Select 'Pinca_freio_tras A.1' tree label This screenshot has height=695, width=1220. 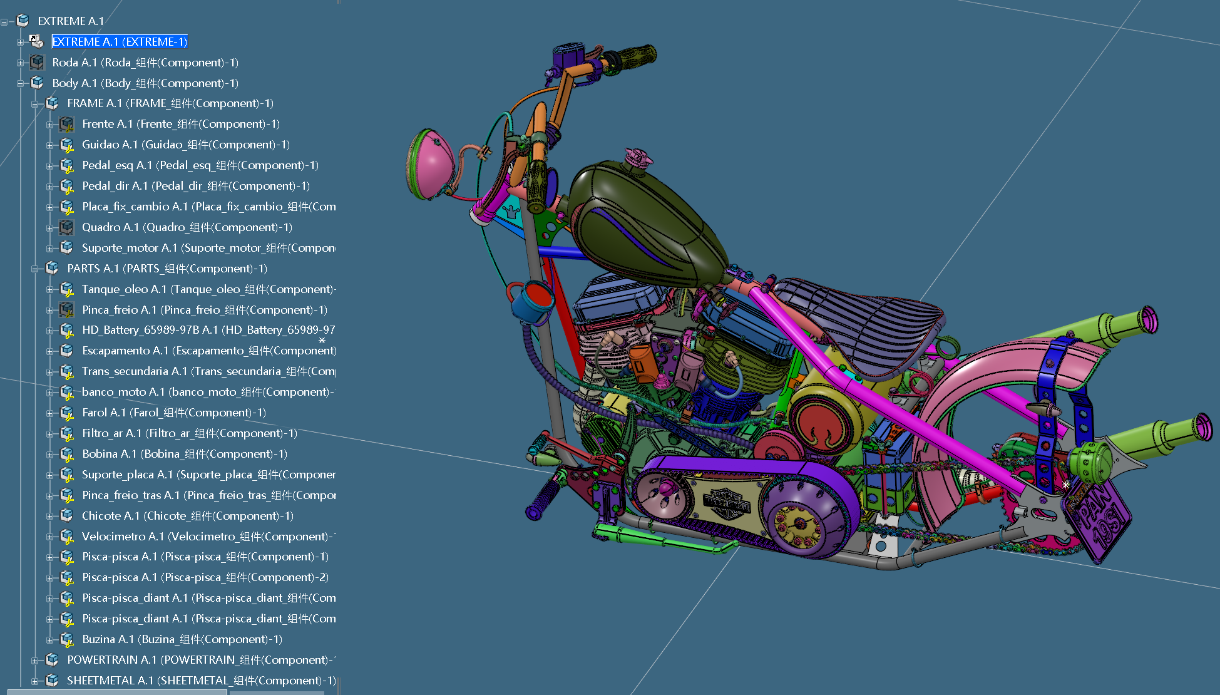(x=209, y=495)
